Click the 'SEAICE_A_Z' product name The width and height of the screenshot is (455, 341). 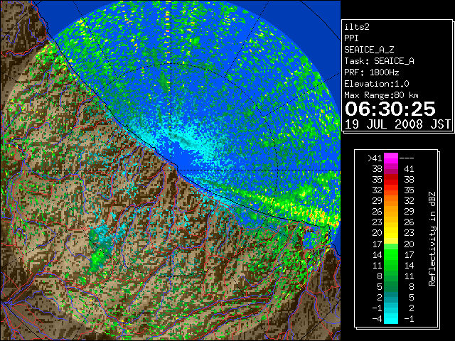369,50
